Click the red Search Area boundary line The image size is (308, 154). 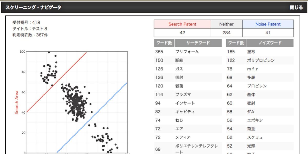click(x=56, y=82)
